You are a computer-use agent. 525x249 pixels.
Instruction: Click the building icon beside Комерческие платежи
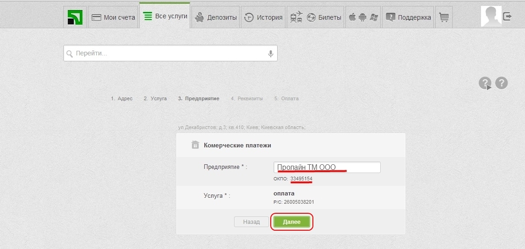point(195,145)
